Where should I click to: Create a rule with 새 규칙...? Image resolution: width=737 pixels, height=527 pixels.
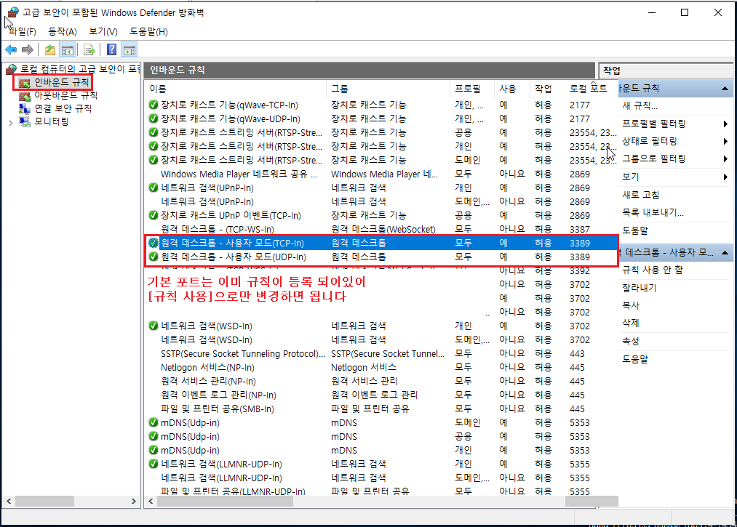tap(640, 105)
